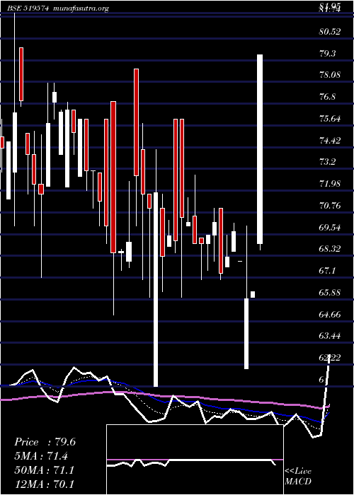This screenshot has height=495, width=354.
Task: Click the long white candle reaching 61
Action: tap(156, 289)
